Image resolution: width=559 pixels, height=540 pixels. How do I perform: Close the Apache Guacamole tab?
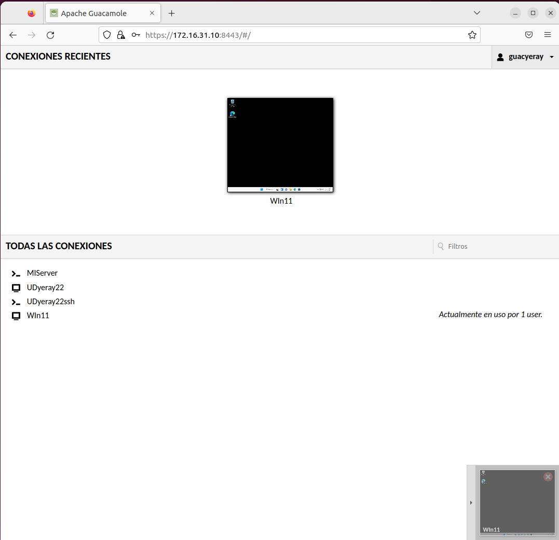pyautogui.click(x=152, y=13)
